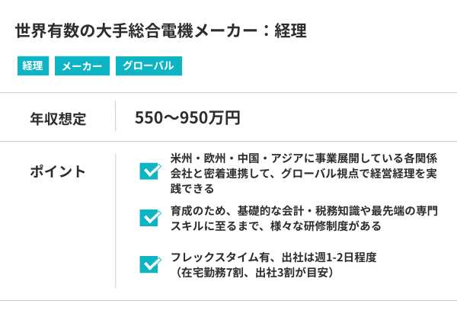Uncheck the checkbox next to 育成のため training point
This screenshot has height=320, width=457.
149,218
